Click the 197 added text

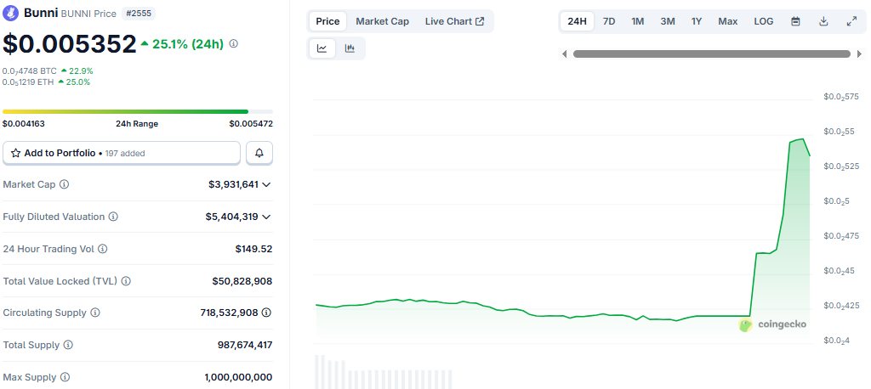tap(125, 153)
